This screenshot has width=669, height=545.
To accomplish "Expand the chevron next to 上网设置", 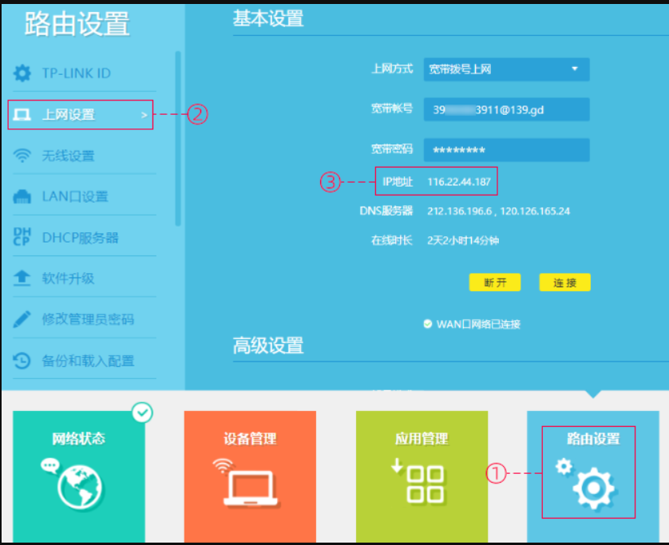I will click(x=144, y=115).
